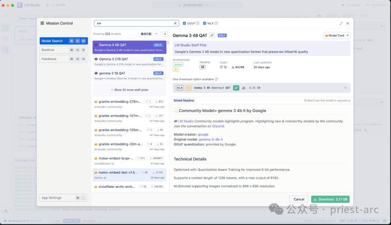The image size is (391, 225).
Task: Toggle the MLX format checkbox
Action: (x=205, y=23)
